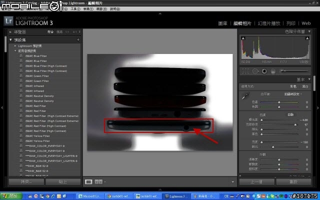Screen dimensions: 320x200
Task: Select the Red Eye Correction tool
Action: point(264,71)
